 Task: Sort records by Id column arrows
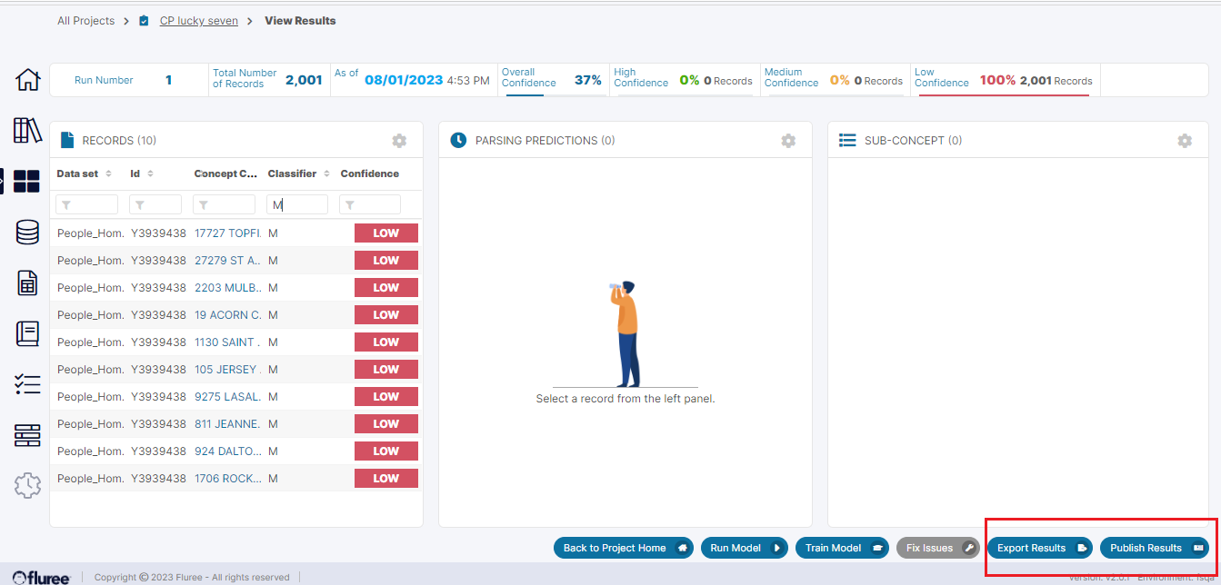coord(150,174)
